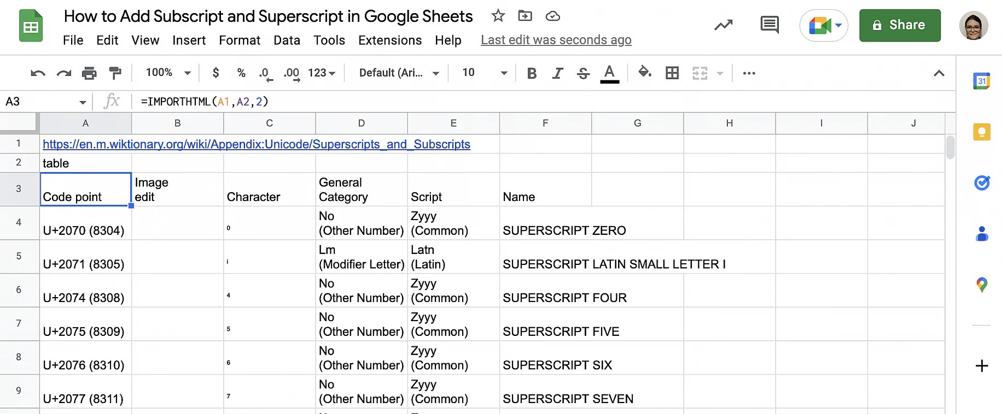Image resolution: width=1002 pixels, height=414 pixels.
Task: Open the 100% zoom dropdown
Action: coord(168,73)
